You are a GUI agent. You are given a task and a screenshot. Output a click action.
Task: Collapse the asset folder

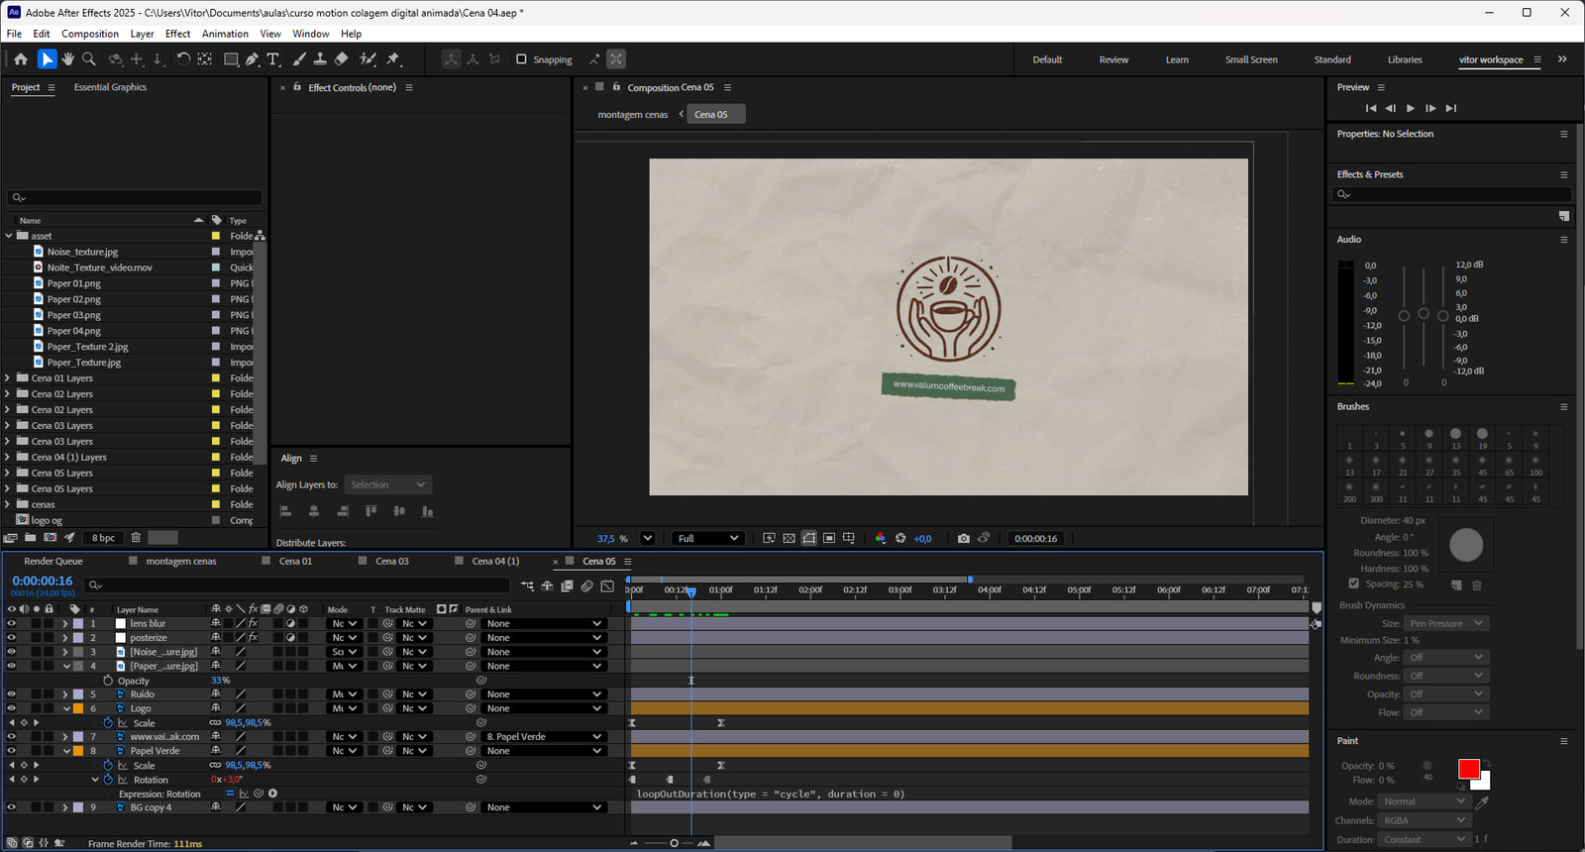(9, 236)
